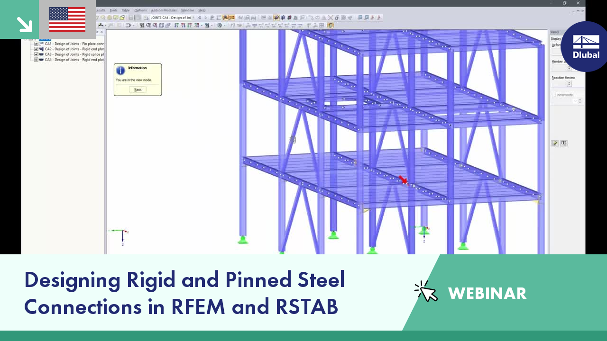
Task: Click the Increments input field in Panel
Action: (562, 100)
